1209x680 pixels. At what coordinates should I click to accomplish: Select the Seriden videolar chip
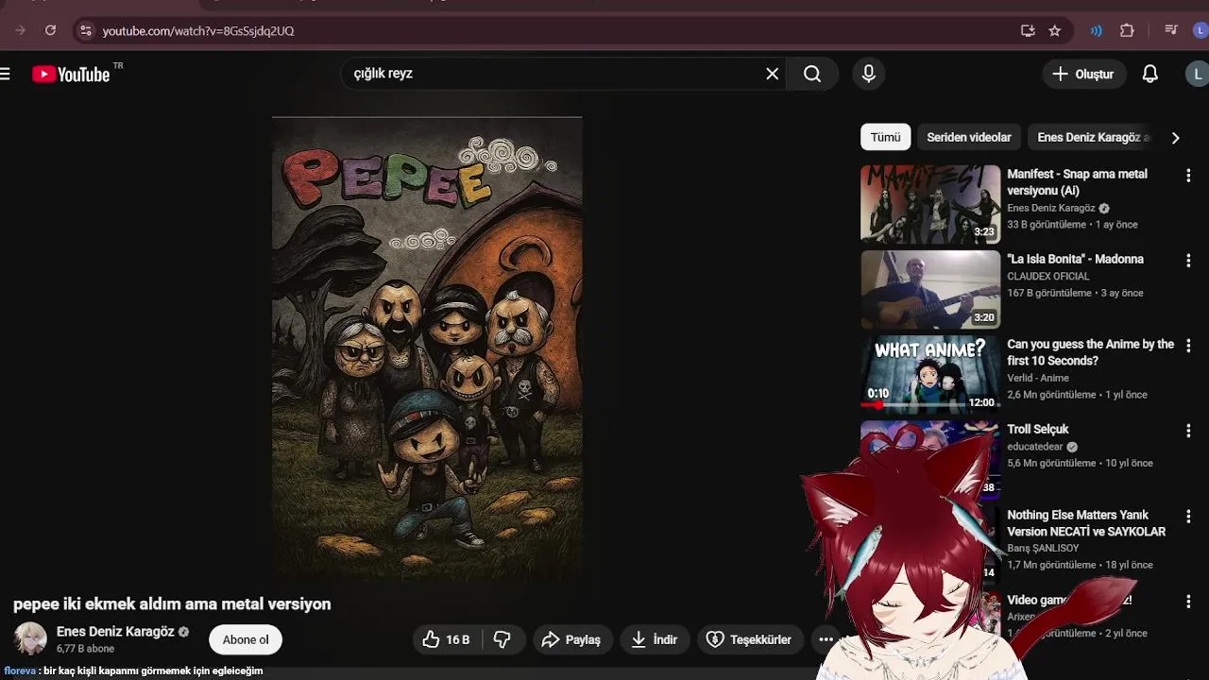pos(968,137)
